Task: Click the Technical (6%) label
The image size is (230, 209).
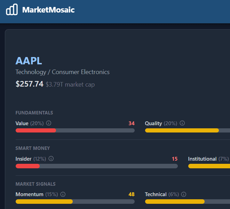Action: (162, 194)
